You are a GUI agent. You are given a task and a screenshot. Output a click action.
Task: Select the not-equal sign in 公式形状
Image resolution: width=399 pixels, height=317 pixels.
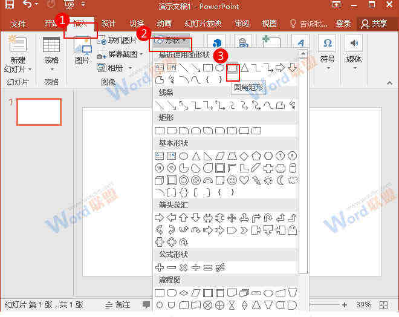(220, 267)
